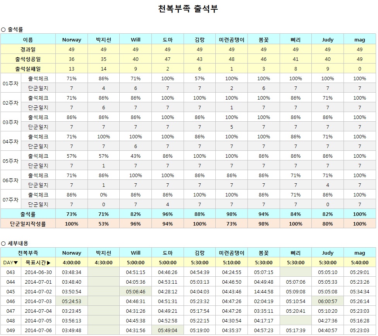
Task: Click Norway's 출석성공일 value 36
Action: point(72,59)
